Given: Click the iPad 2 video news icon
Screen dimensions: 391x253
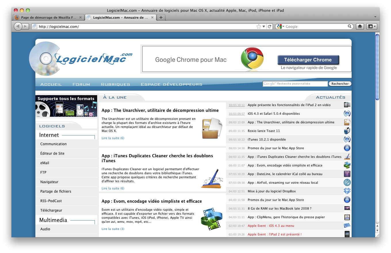Looking at the screenshot, I should [x=347, y=105].
